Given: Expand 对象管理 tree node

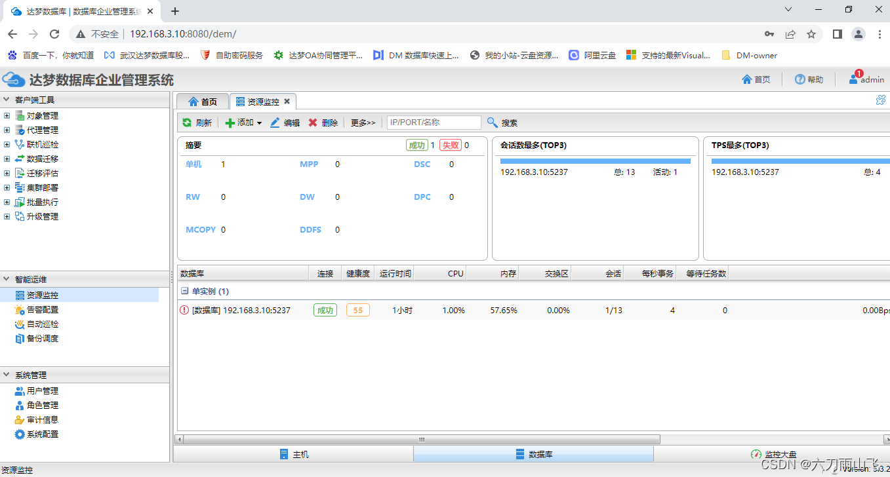Looking at the screenshot, I should tap(7, 115).
